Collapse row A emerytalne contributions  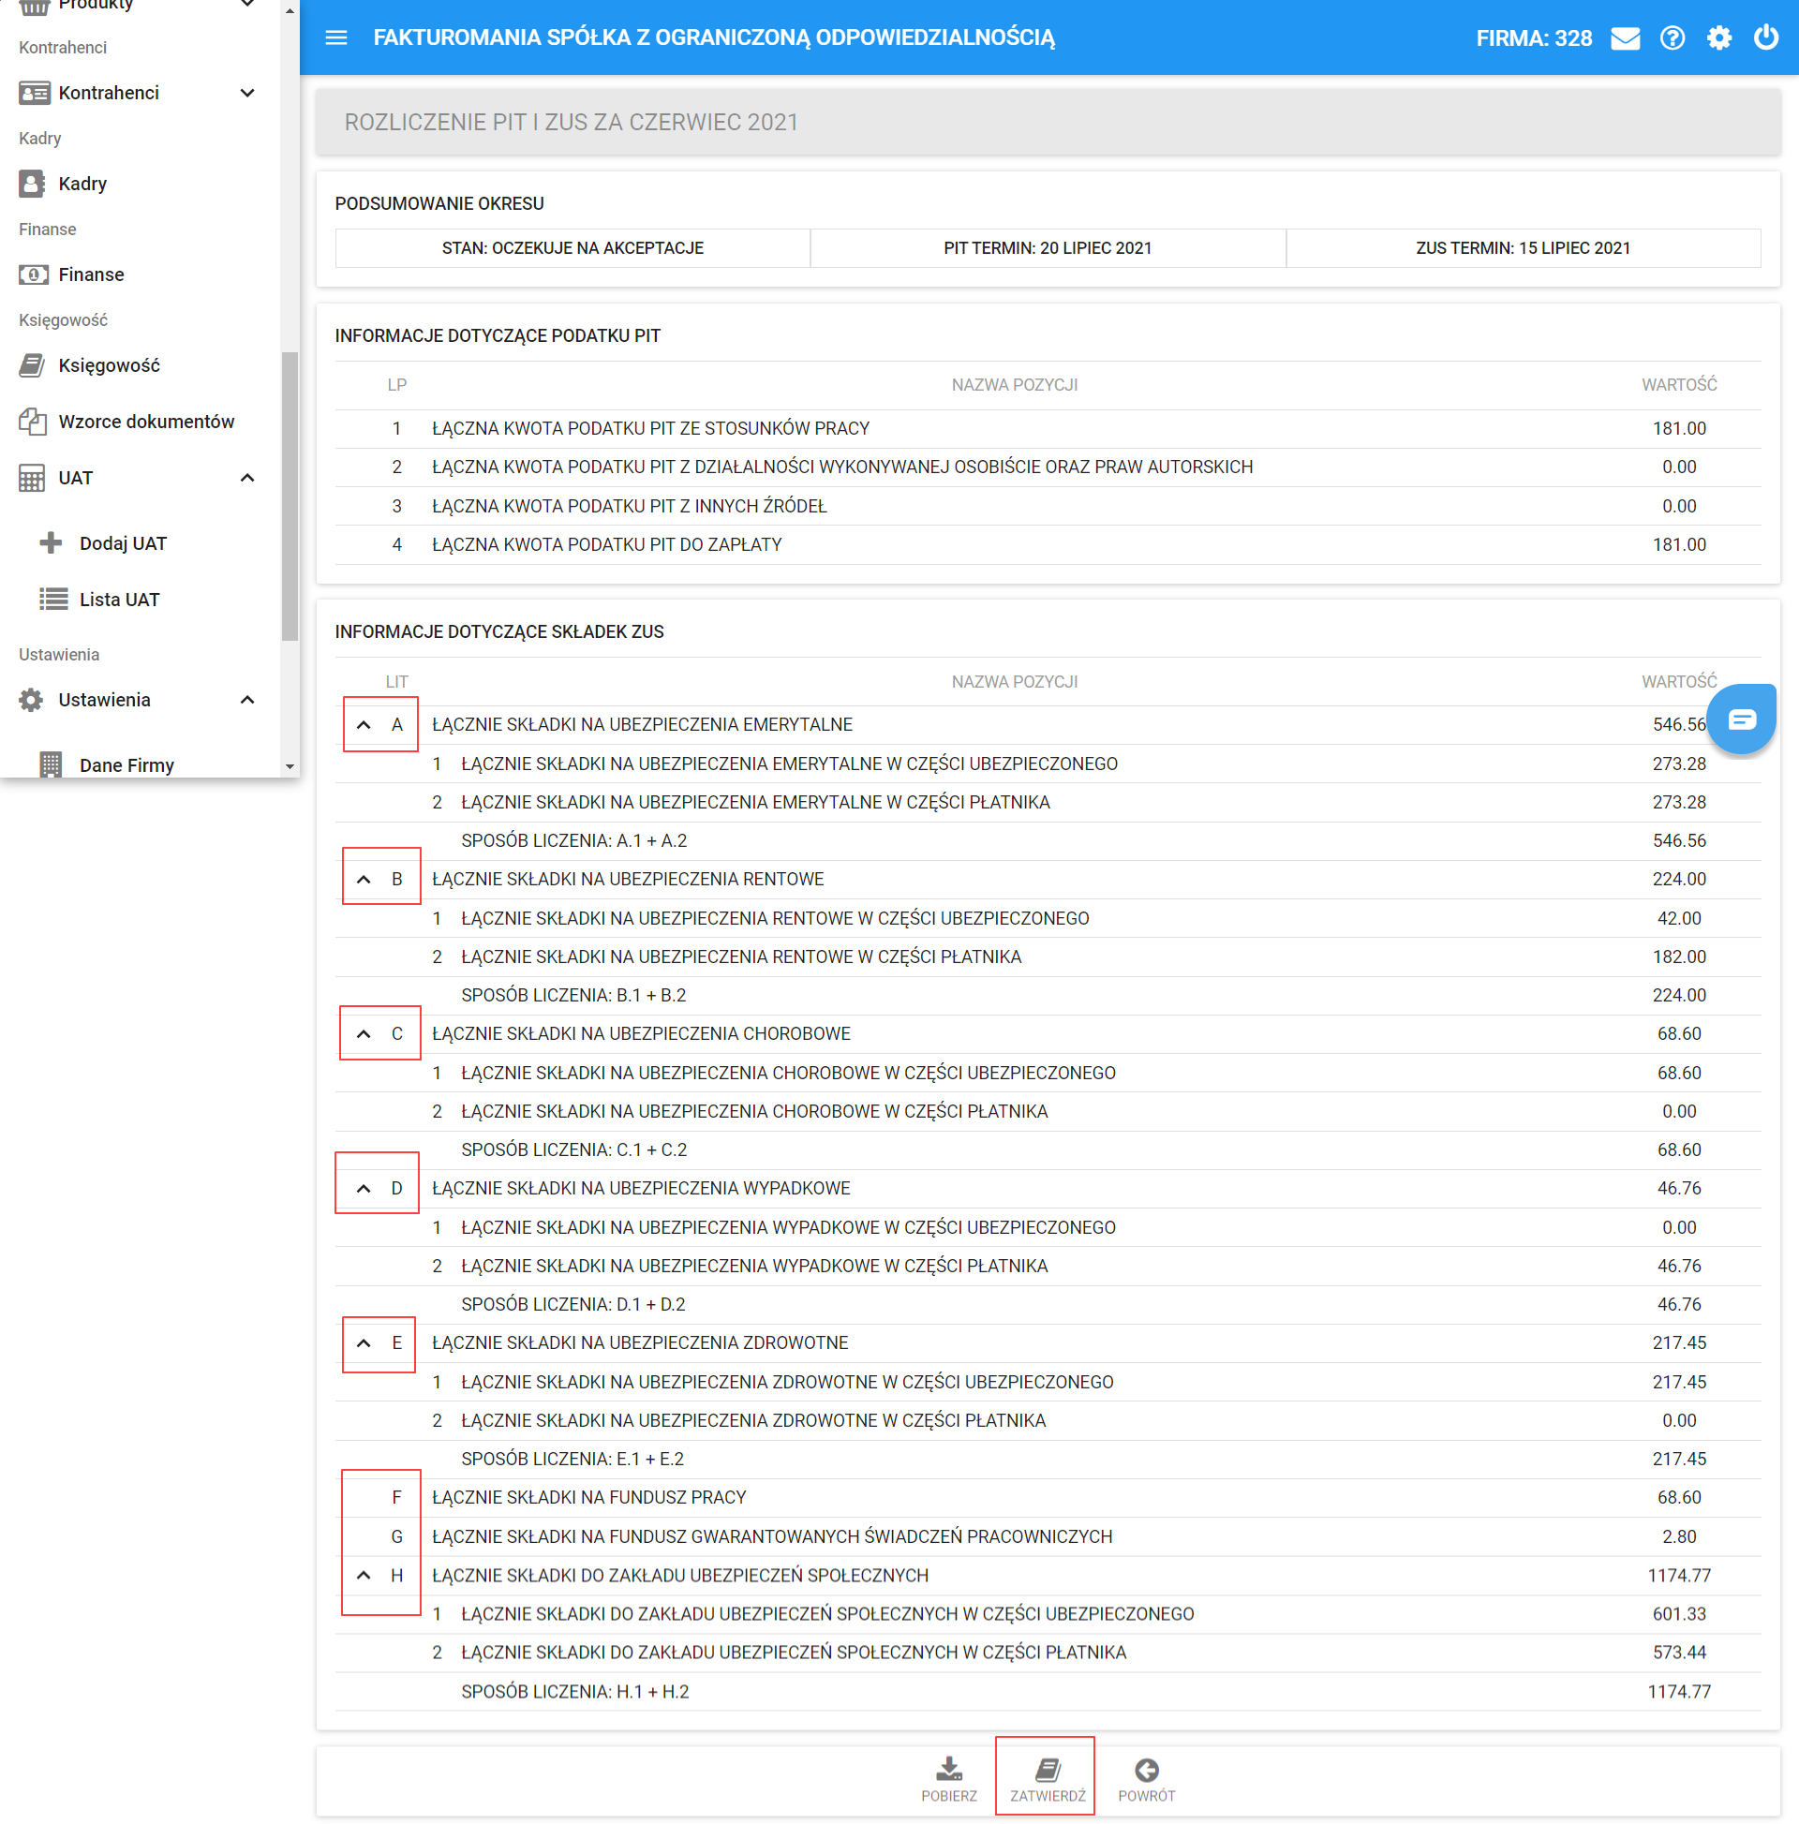[x=364, y=725]
